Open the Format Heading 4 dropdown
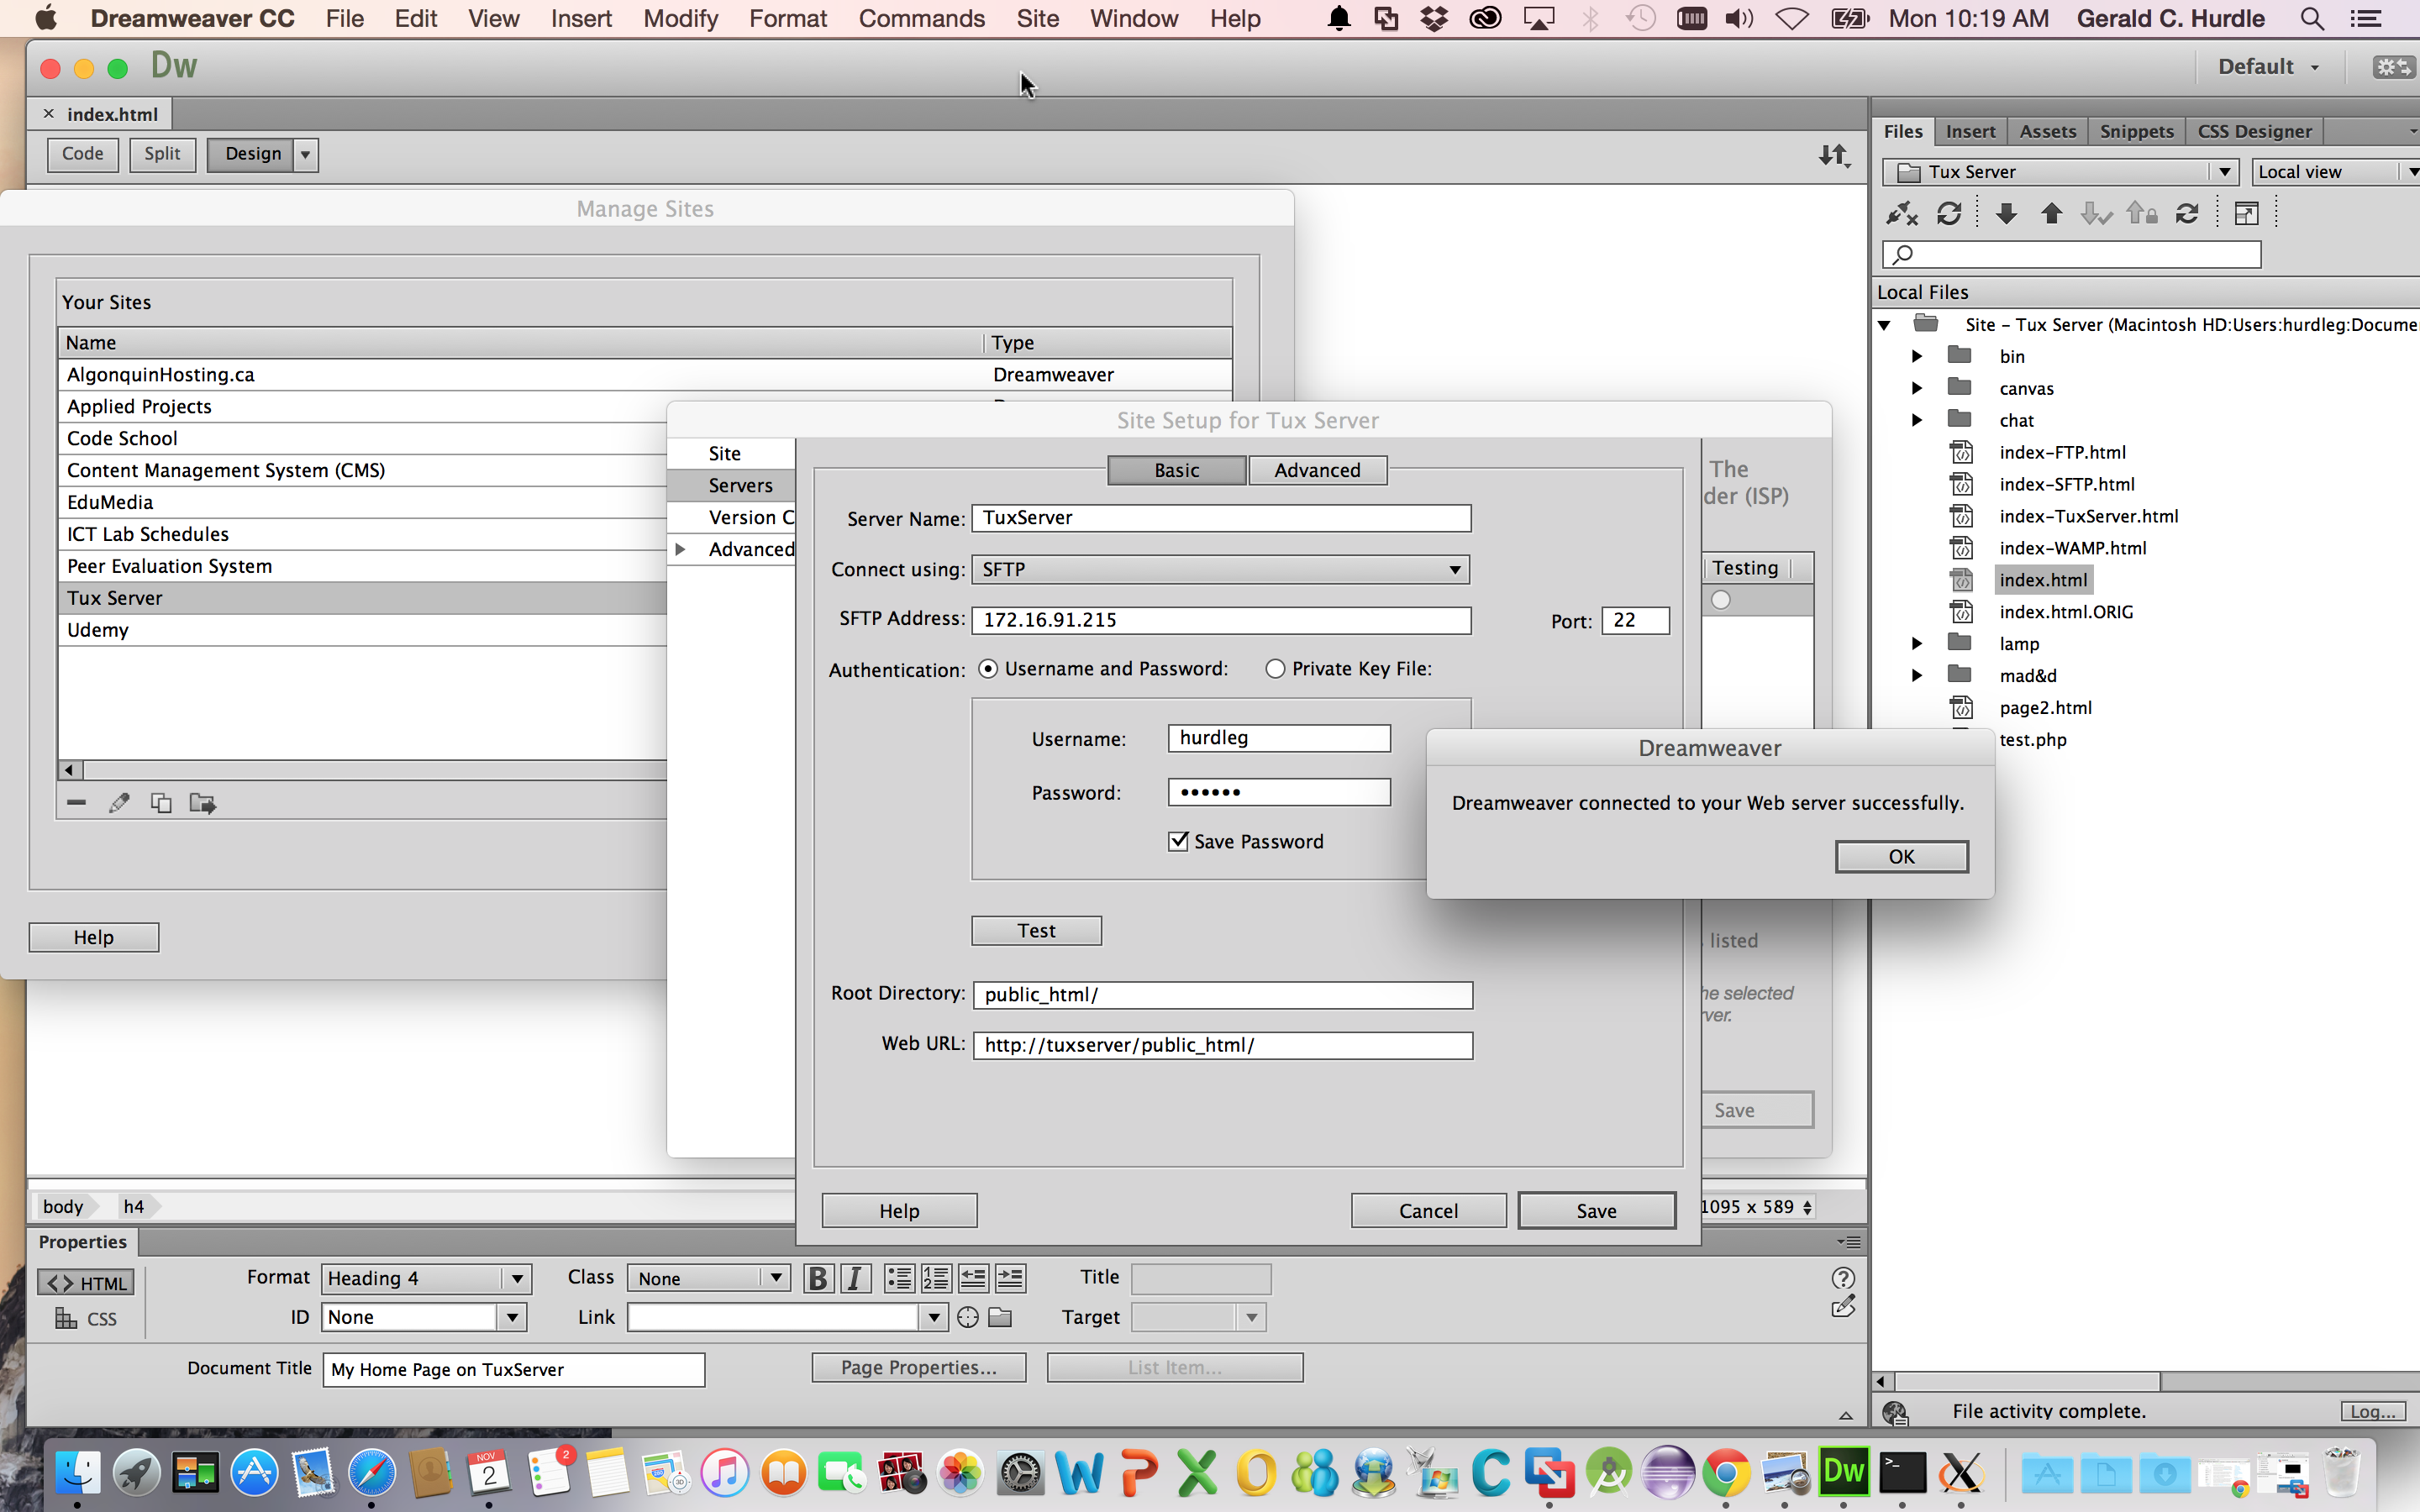Image resolution: width=2420 pixels, height=1512 pixels. 426,1278
